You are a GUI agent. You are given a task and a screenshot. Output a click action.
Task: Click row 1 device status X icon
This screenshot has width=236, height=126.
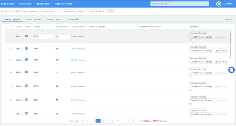26,36
